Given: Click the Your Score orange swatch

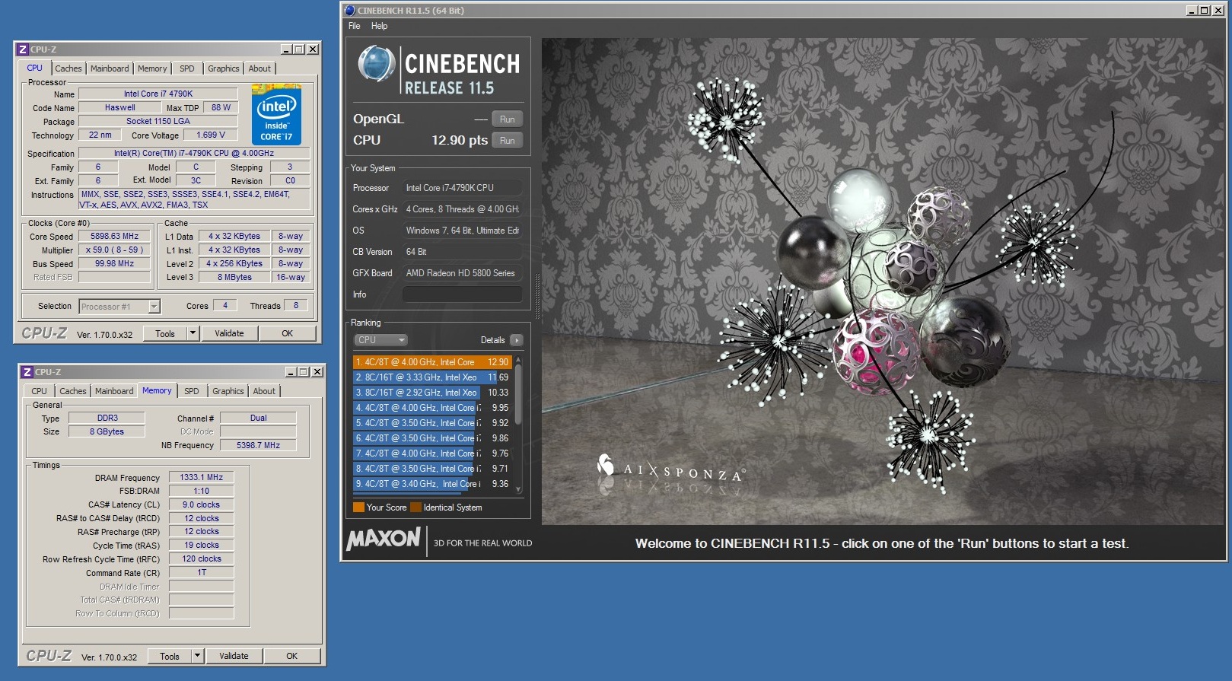Looking at the screenshot, I should pos(358,508).
